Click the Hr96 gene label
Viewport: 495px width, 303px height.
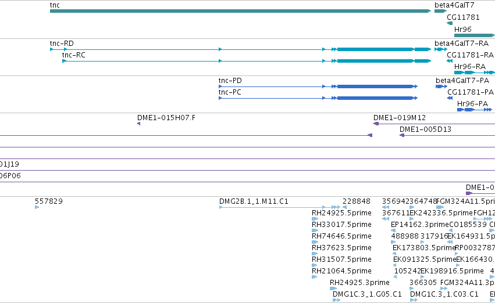tap(463, 29)
